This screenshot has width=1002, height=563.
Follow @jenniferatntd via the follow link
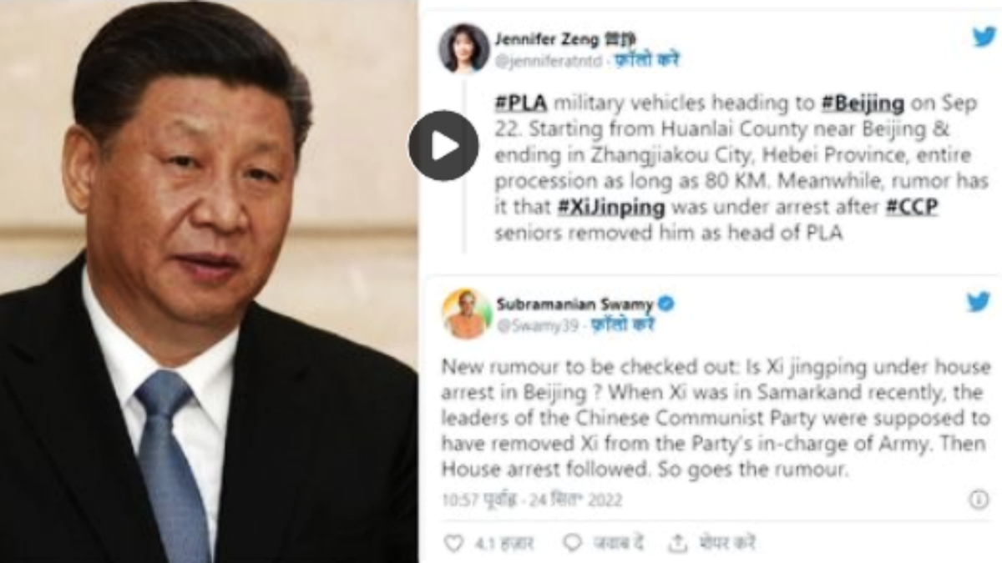coord(647,60)
